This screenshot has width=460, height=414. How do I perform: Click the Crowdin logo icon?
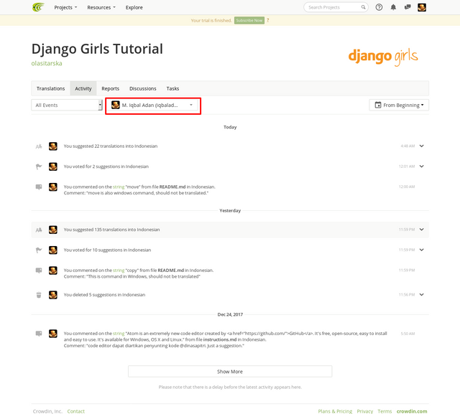(38, 7)
